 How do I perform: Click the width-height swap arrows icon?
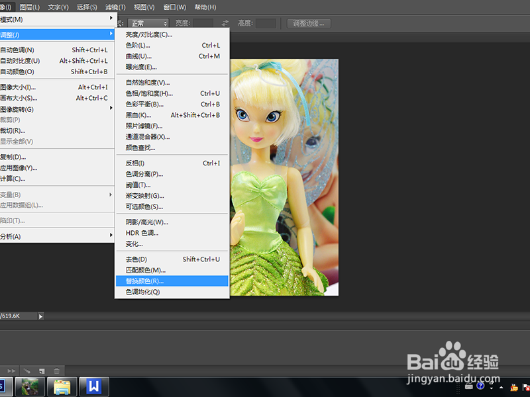point(225,23)
